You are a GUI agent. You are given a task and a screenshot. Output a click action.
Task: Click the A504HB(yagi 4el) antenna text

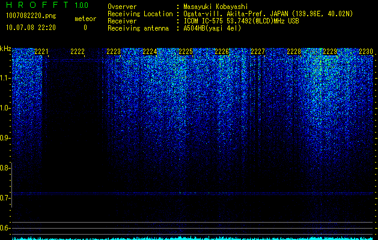pos(212,28)
